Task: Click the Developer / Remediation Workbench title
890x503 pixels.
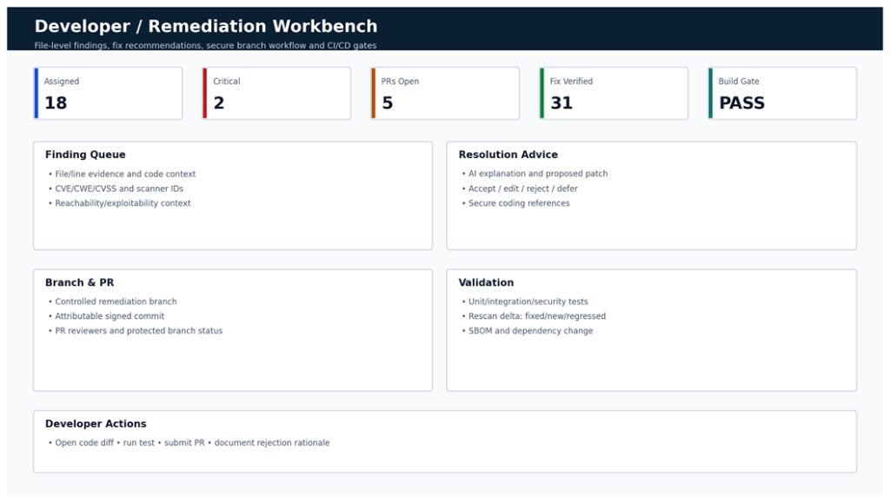Action: click(205, 26)
